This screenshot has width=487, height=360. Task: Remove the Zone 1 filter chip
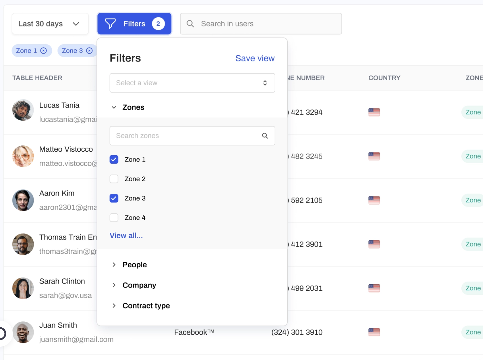[44, 51]
